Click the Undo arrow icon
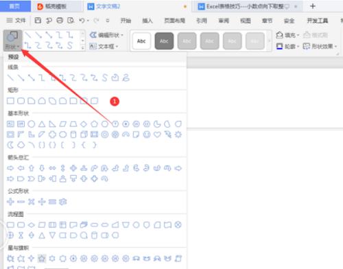The width and height of the screenshot is (343, 269). coord(82,21)
